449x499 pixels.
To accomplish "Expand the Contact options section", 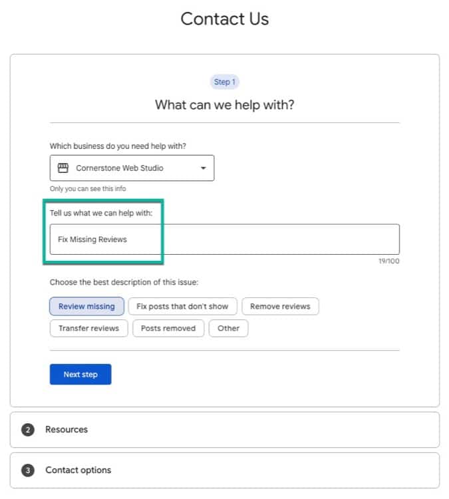I will tap(225, 470).
